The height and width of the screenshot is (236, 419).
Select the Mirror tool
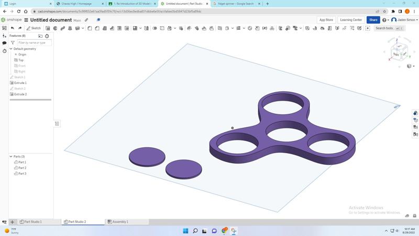pyautogui.click(x=147, y=28)
